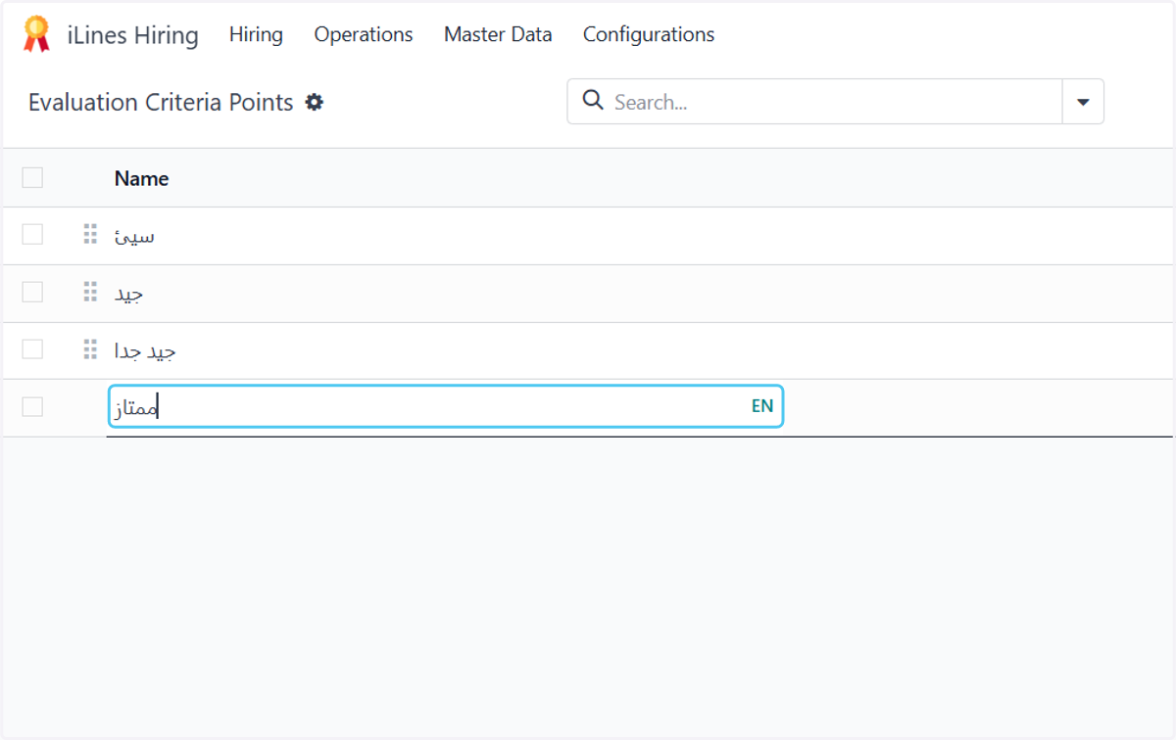Grab the drag handle for the جيد جدا row
This screenshot has width=1176, height=740.
(x=90, y=350)
